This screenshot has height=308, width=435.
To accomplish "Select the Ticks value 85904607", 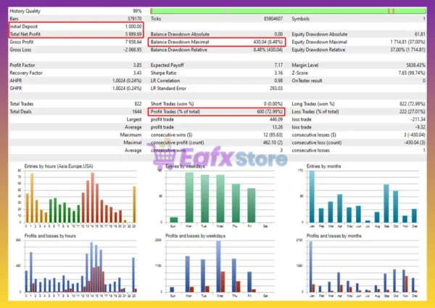I will coord(273,19).
